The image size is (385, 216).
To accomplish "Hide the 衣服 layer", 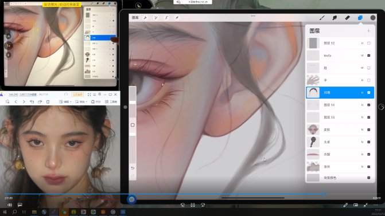I will pyautogui.click(x=369, y=154).
